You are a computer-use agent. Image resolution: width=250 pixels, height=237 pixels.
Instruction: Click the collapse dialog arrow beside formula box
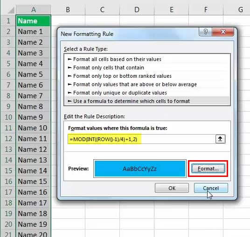point(220,139)
